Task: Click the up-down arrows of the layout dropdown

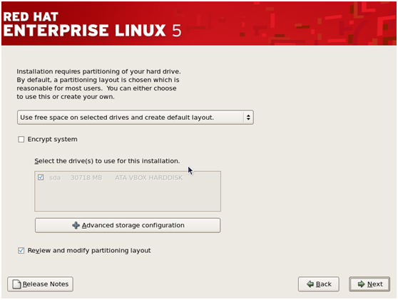Action: click(x=248, y=117)
